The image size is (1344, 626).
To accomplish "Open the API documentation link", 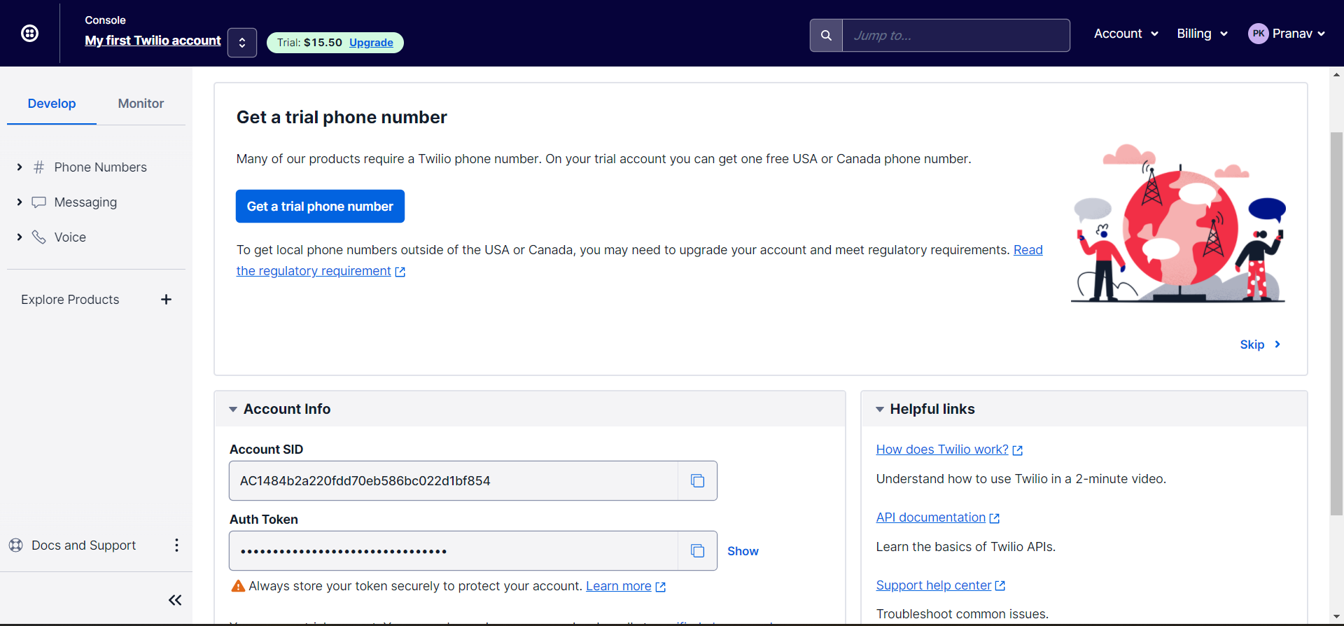I will [x=931, y=517].
